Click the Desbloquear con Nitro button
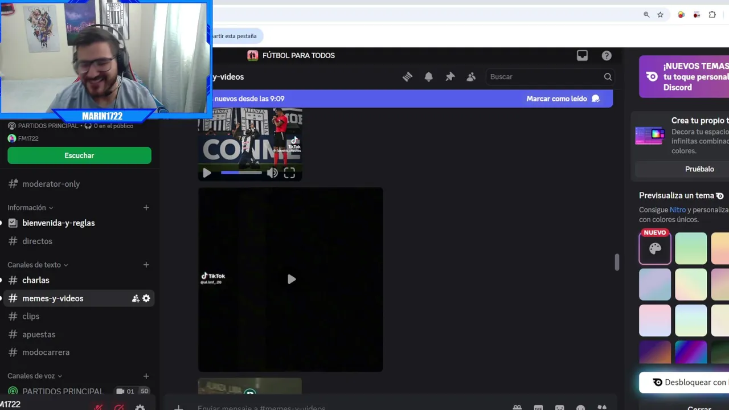Viewport: 729px width, 410px height. 684,383
